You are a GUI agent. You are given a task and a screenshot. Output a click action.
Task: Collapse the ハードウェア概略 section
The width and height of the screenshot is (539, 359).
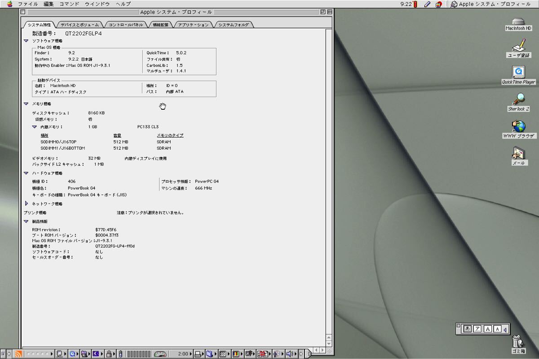pyautogui.click(x=26, y=173)
